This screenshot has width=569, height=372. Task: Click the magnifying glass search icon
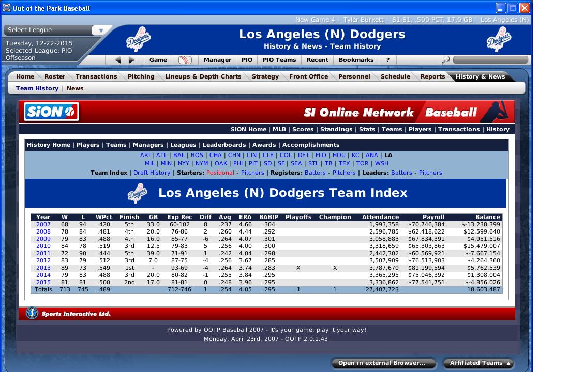pyautogui.click(x=445, y=60)
